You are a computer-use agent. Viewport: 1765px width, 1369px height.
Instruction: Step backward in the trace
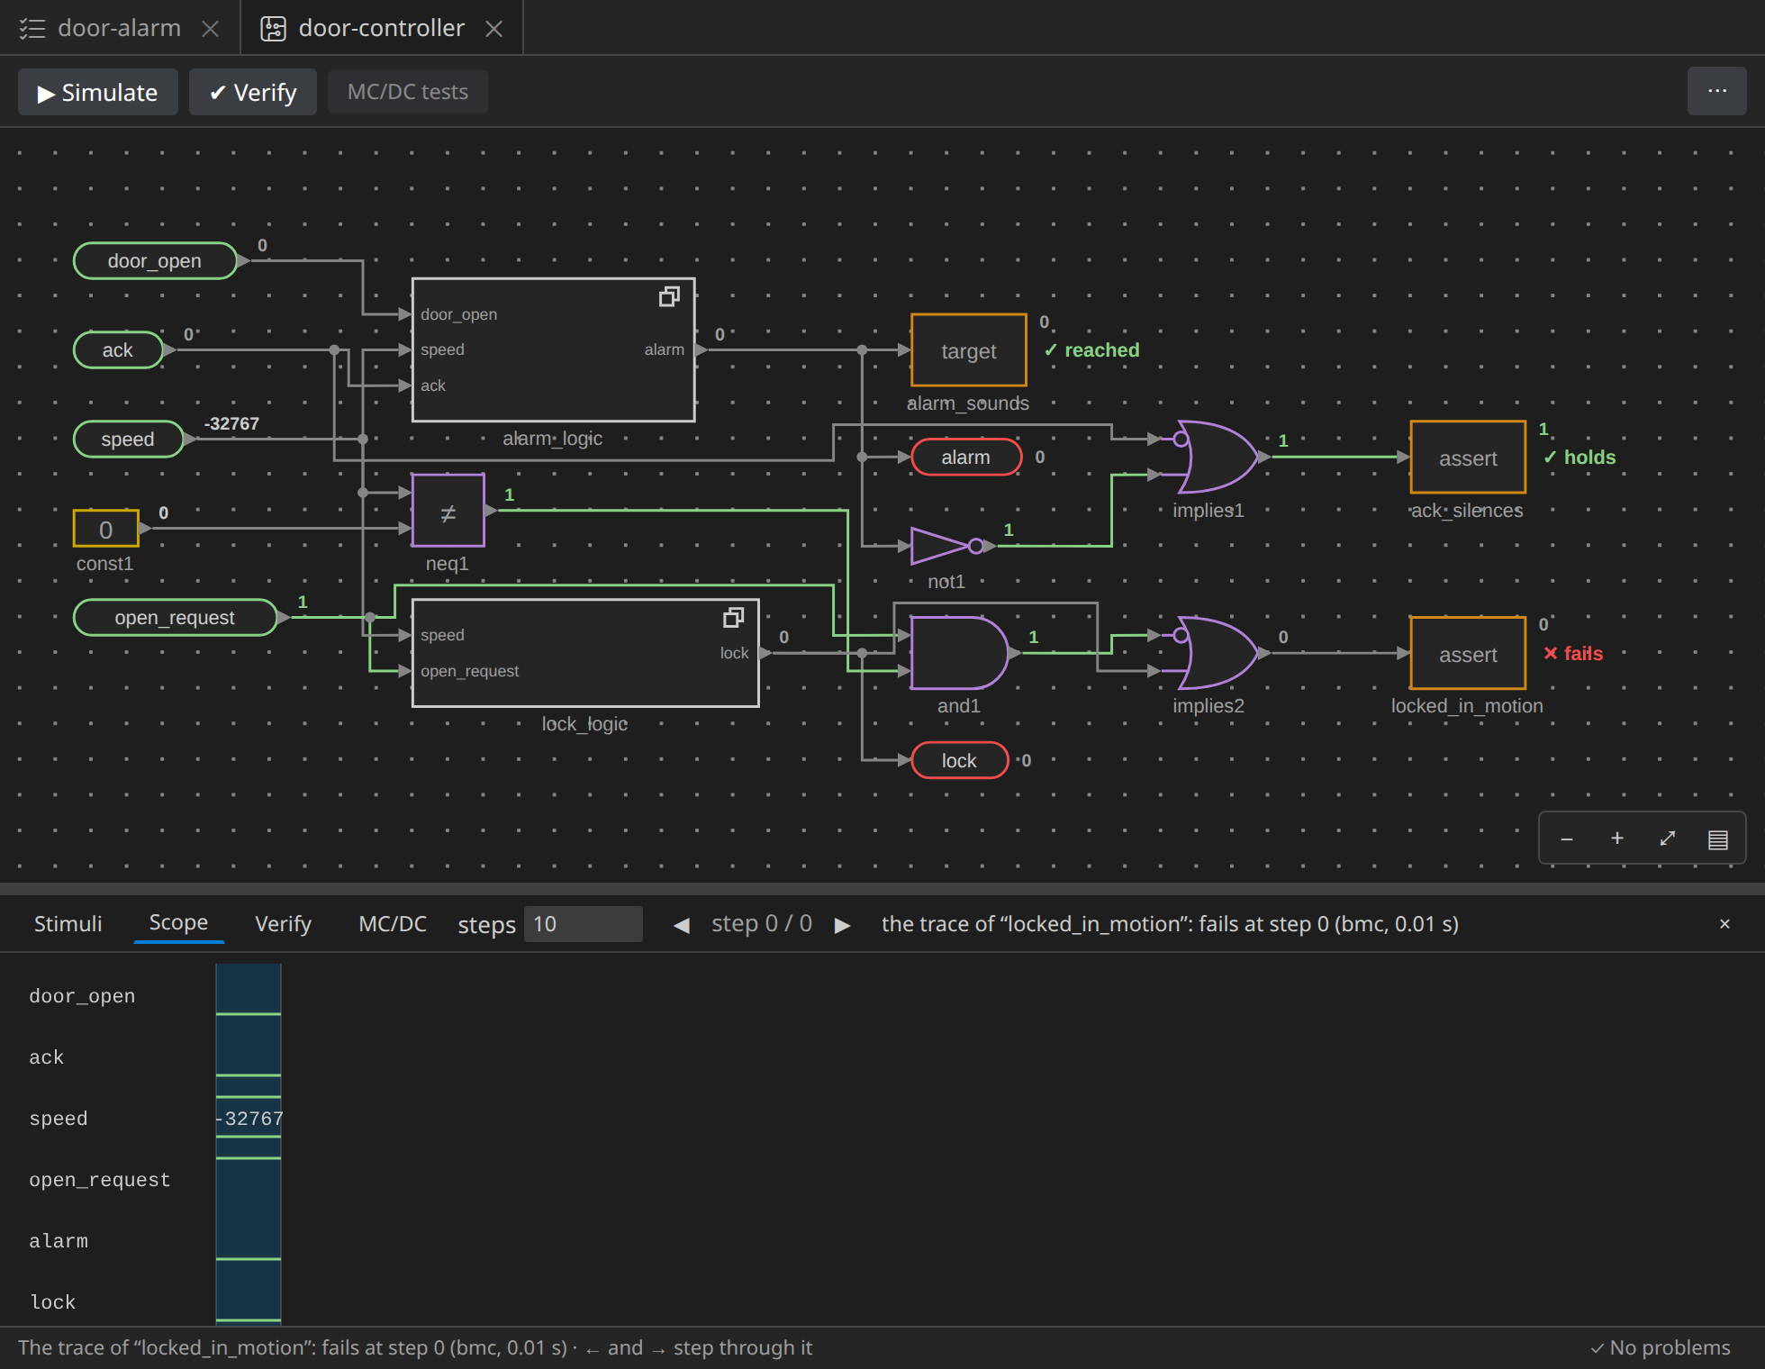(x=682, y=925)
